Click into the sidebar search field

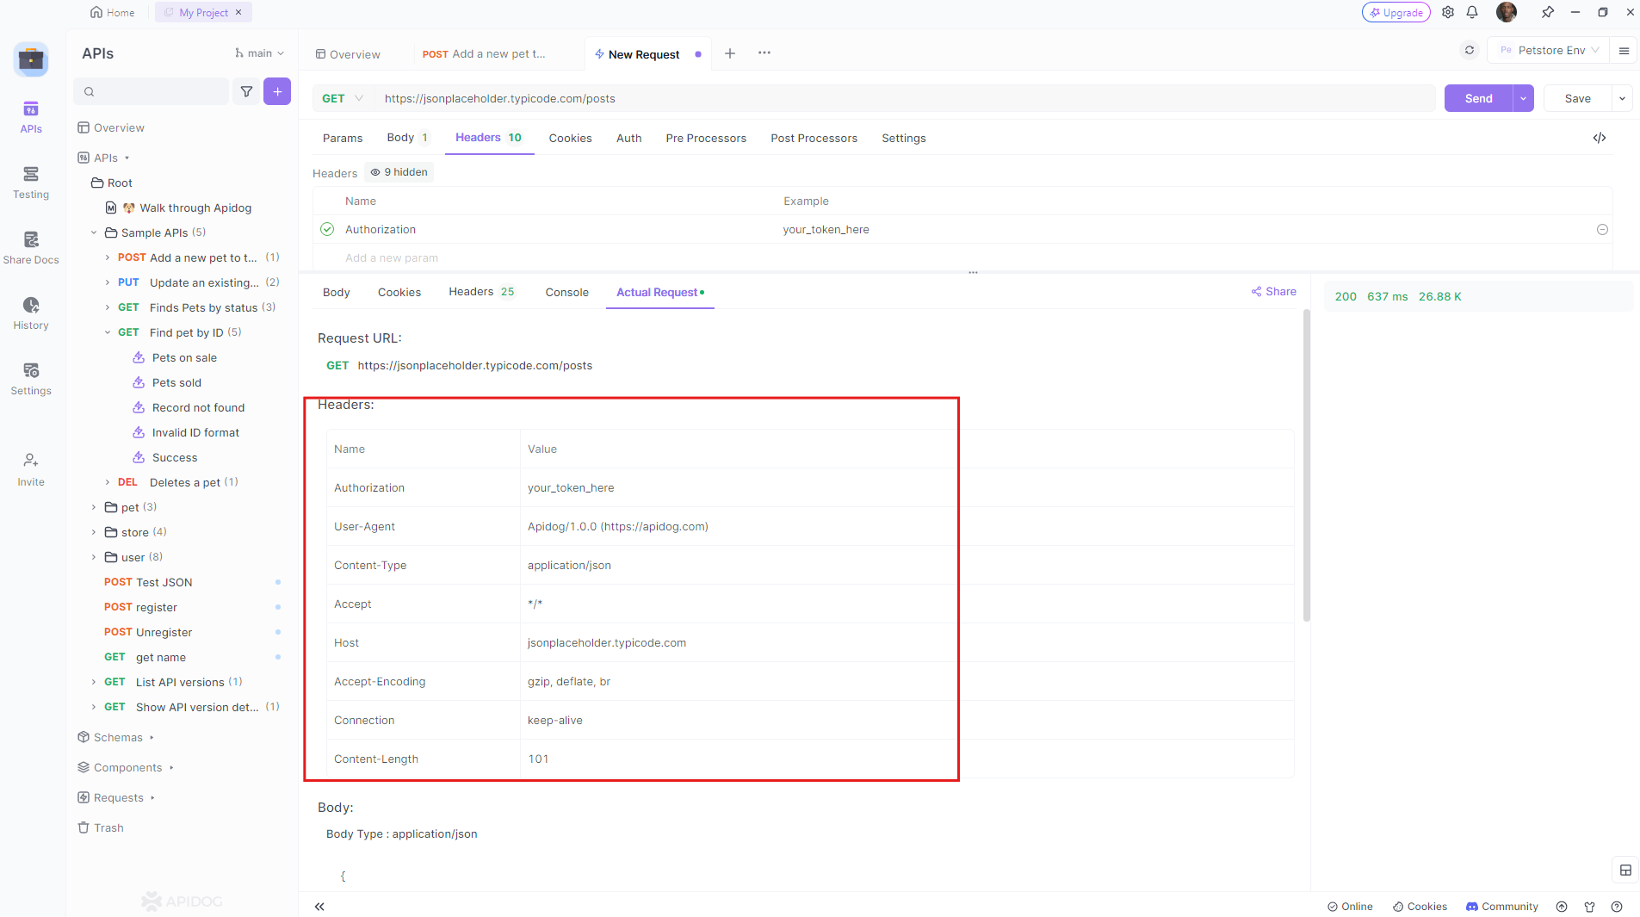[152, 91]
